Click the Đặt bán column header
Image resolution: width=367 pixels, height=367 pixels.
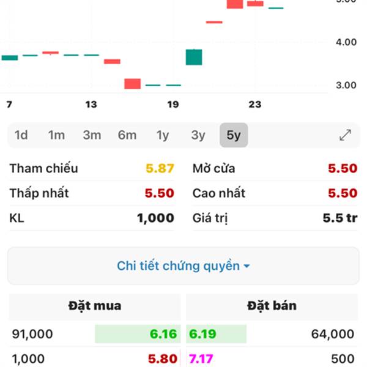(x=272, y=306)
